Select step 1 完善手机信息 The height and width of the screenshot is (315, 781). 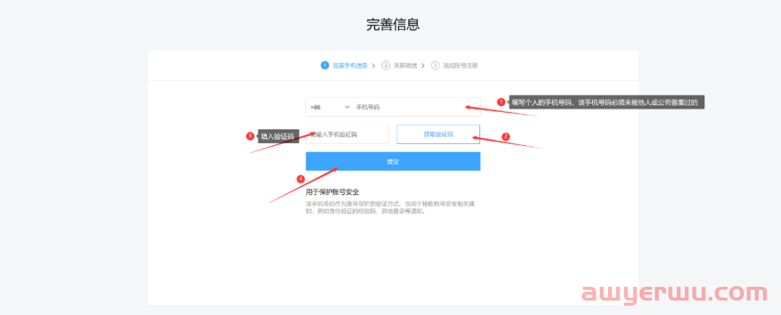[x=345, y=65]
